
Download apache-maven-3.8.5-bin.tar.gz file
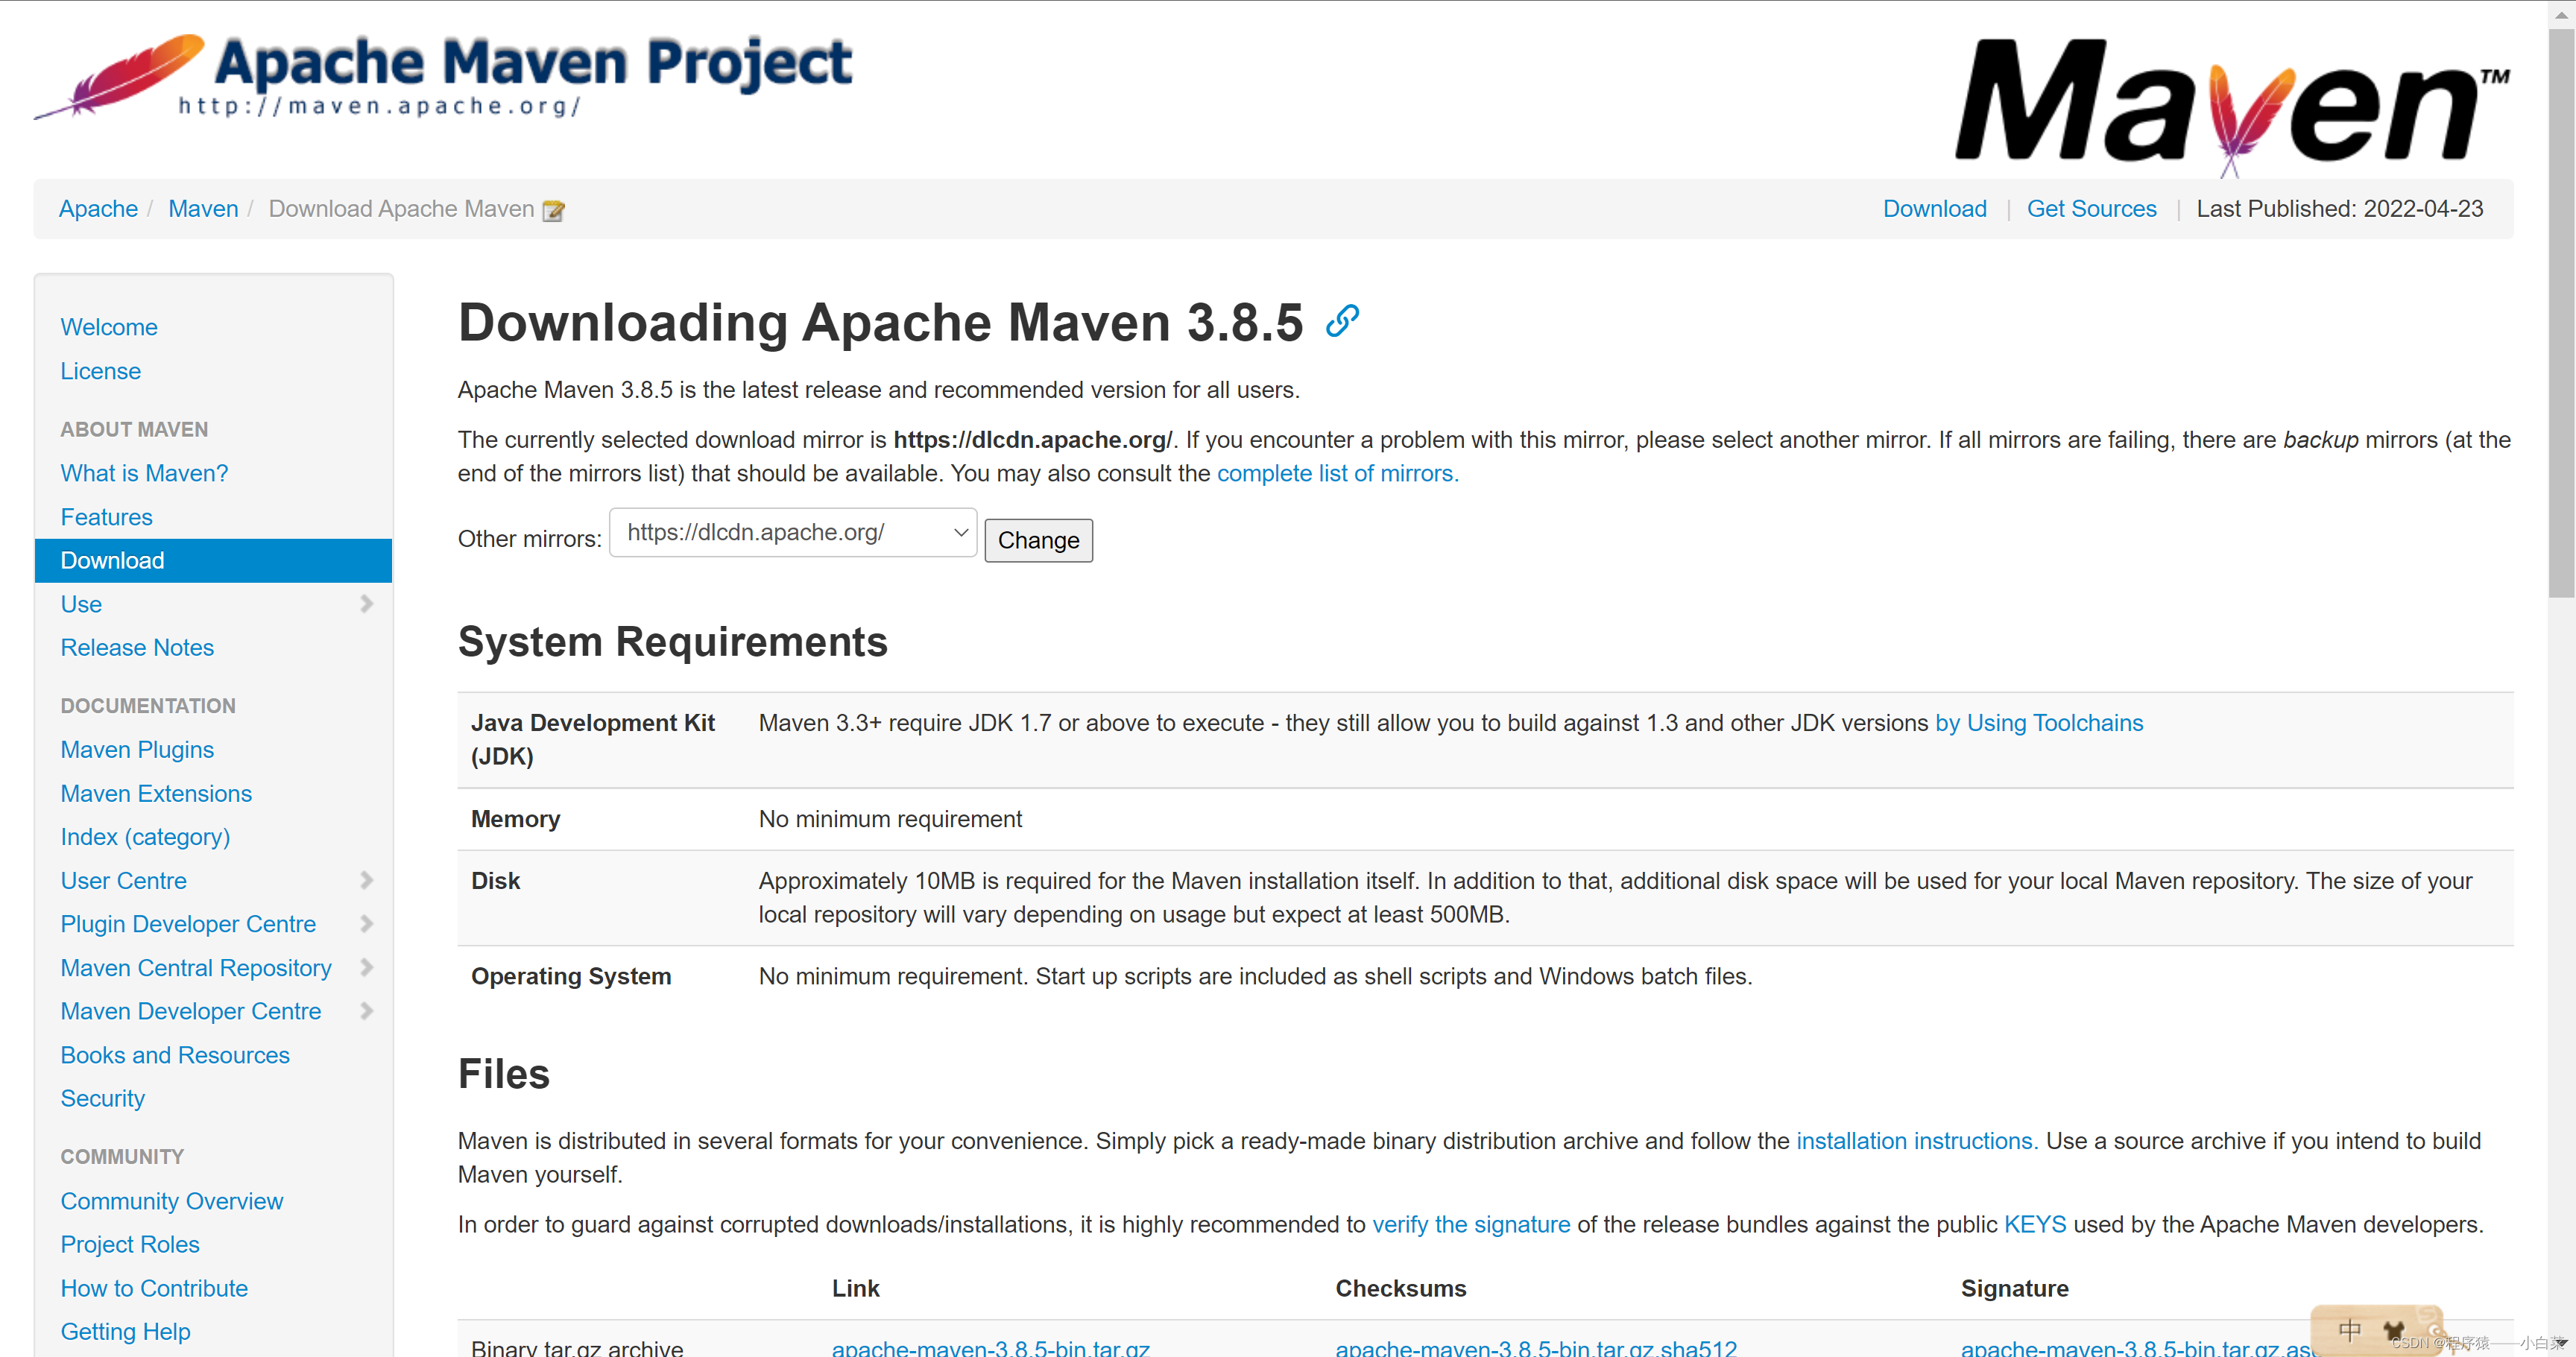[990, 1347]
